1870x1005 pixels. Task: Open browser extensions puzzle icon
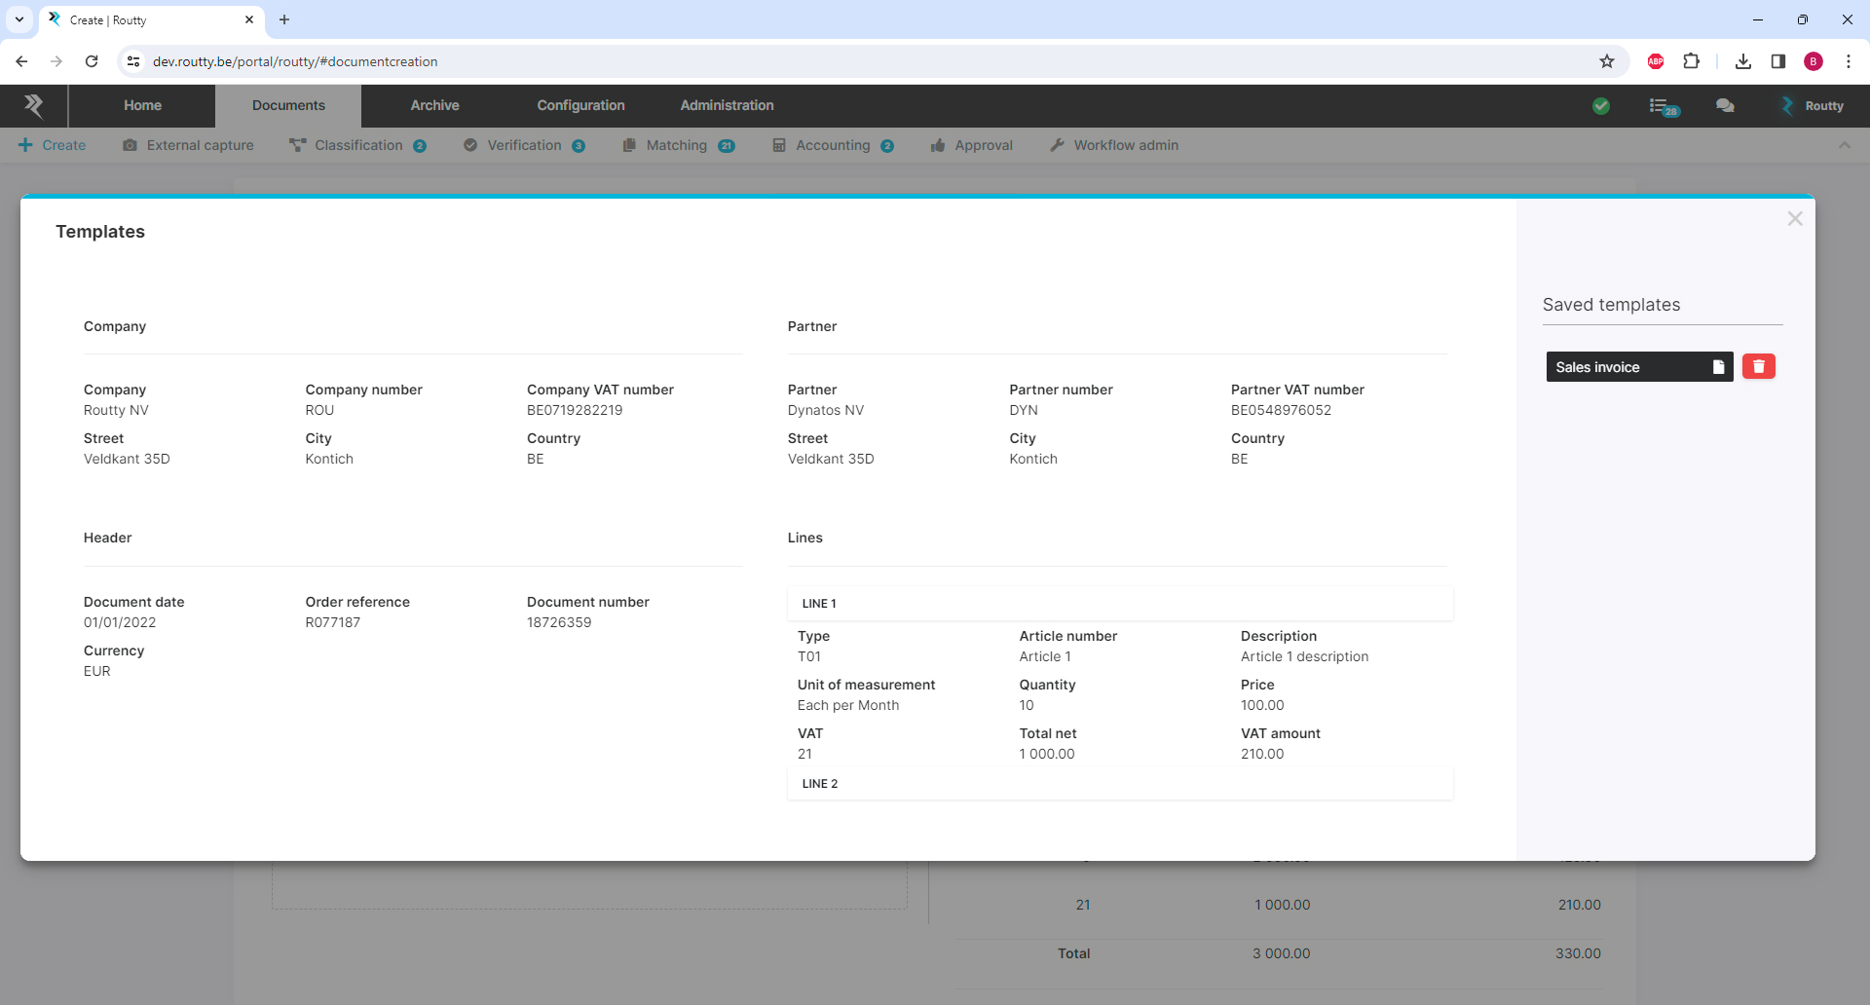click(1691, 61)
